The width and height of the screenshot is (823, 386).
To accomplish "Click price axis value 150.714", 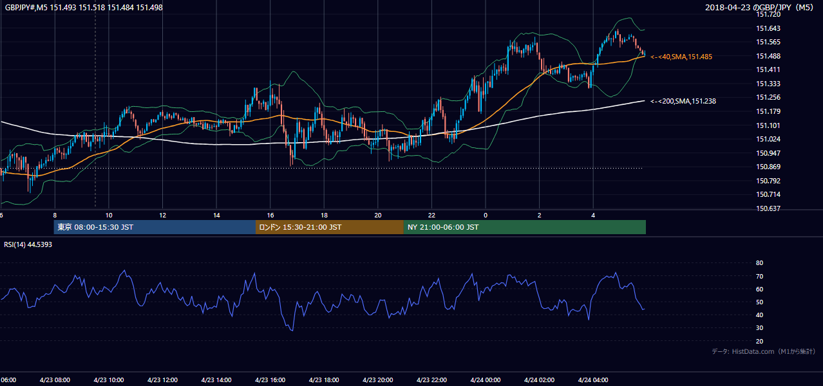I will click(768, 194).
